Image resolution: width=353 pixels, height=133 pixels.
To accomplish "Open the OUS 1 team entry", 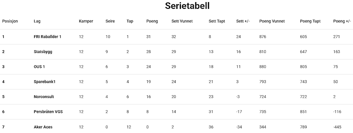I will coord(39,67).
